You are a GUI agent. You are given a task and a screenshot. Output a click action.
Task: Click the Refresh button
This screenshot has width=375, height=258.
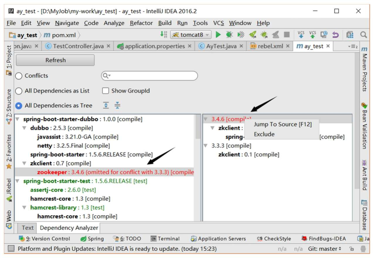(55, 60)
